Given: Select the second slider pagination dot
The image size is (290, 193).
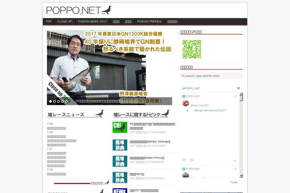Looking at the screenshot, I should pos(55,101).
